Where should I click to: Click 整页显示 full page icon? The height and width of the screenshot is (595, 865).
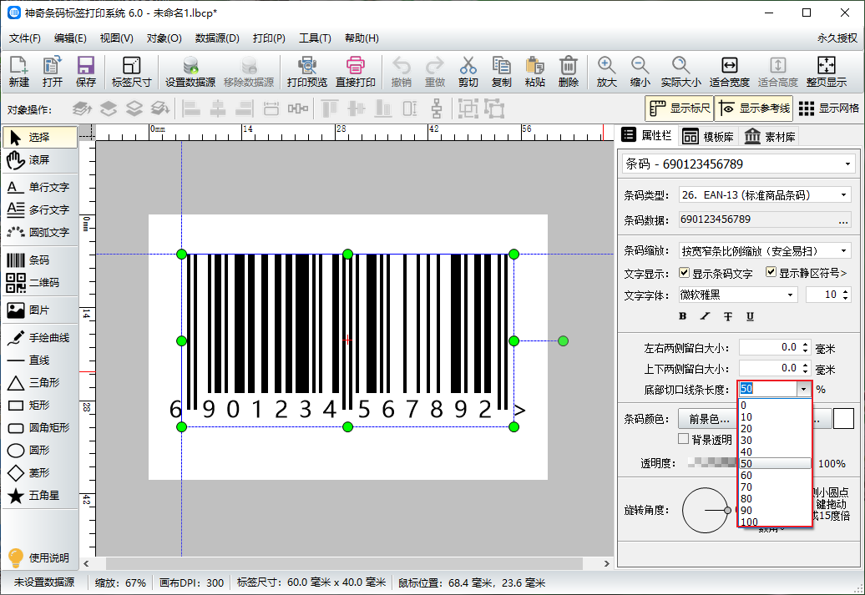[826, 72]
